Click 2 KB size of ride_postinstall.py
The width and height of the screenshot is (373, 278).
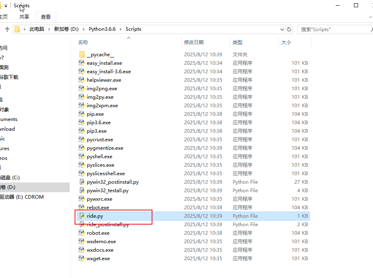302,225
